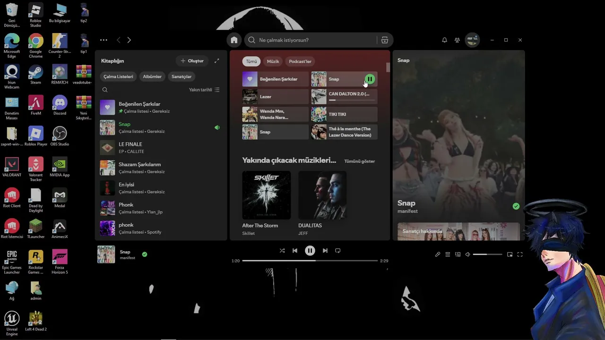Select the 'Tümü' filter chip
Viewport: 605px width, 340px height.
251,61
